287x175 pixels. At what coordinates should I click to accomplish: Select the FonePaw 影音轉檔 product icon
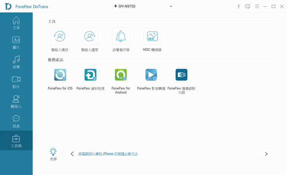(151, 74)
